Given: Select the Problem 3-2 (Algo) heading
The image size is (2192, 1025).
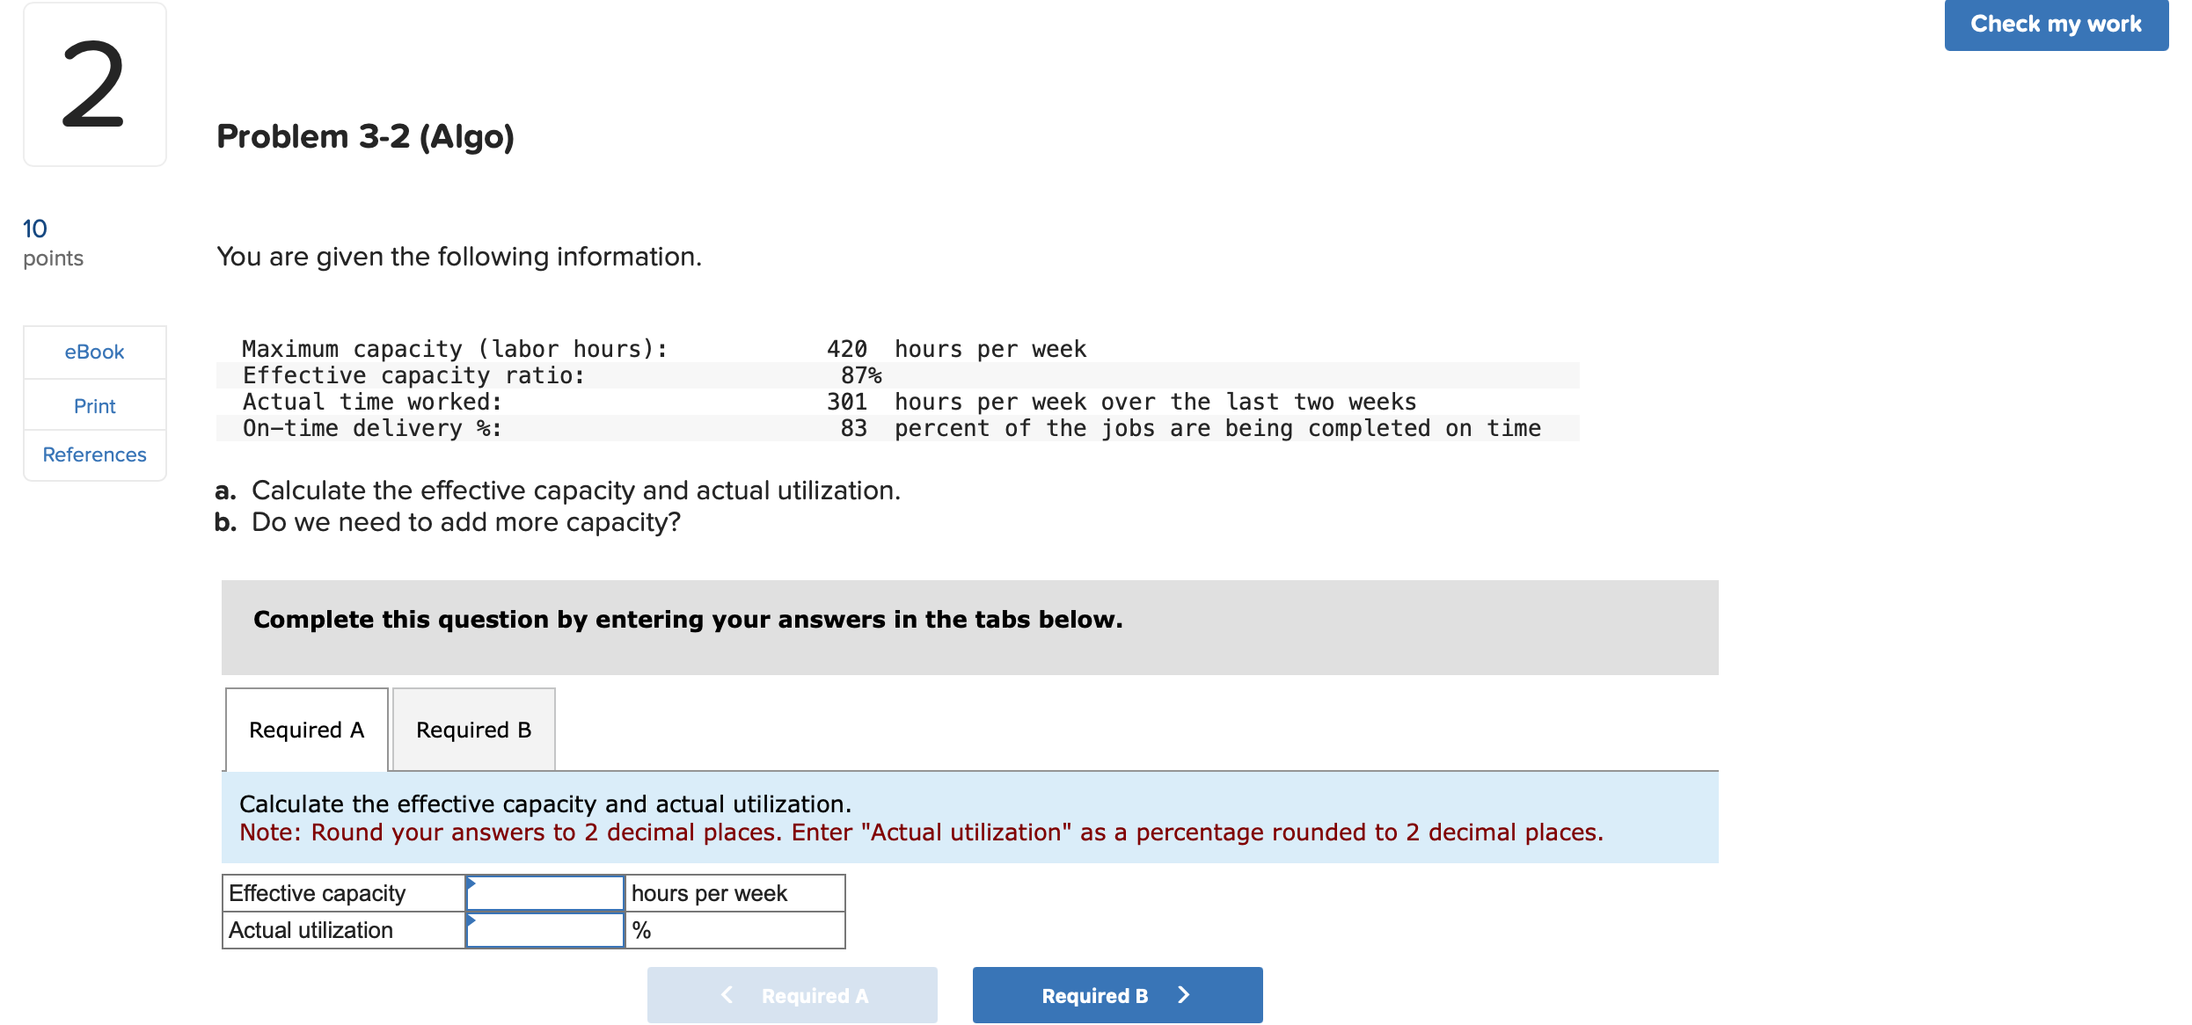Looking at the screenshot, I should 364,136.
